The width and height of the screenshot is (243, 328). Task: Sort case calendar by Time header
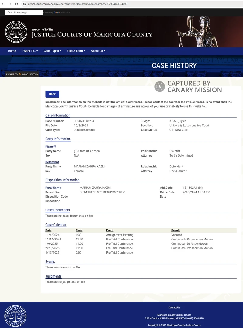point(79,230)
